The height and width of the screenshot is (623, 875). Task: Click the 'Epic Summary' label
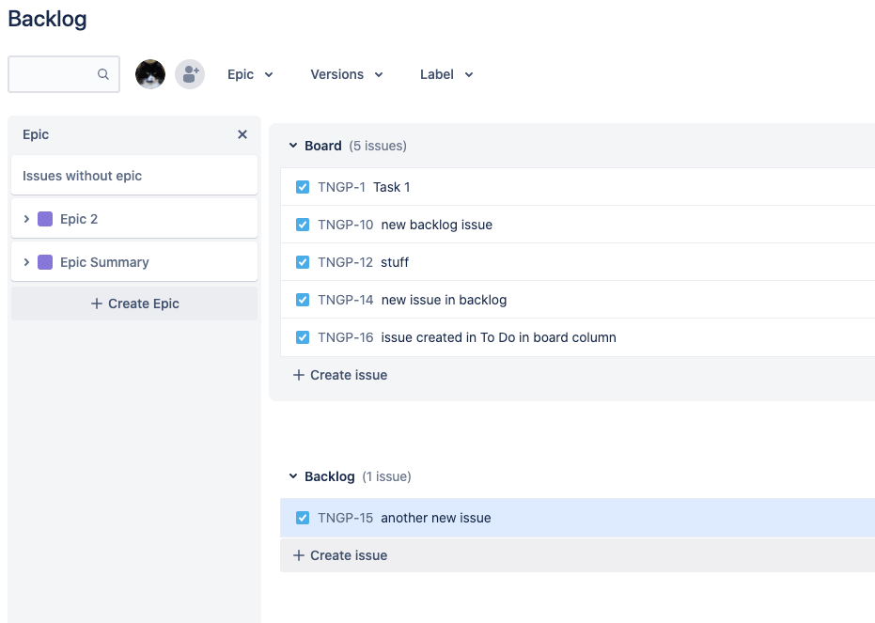tap(104, 262)
